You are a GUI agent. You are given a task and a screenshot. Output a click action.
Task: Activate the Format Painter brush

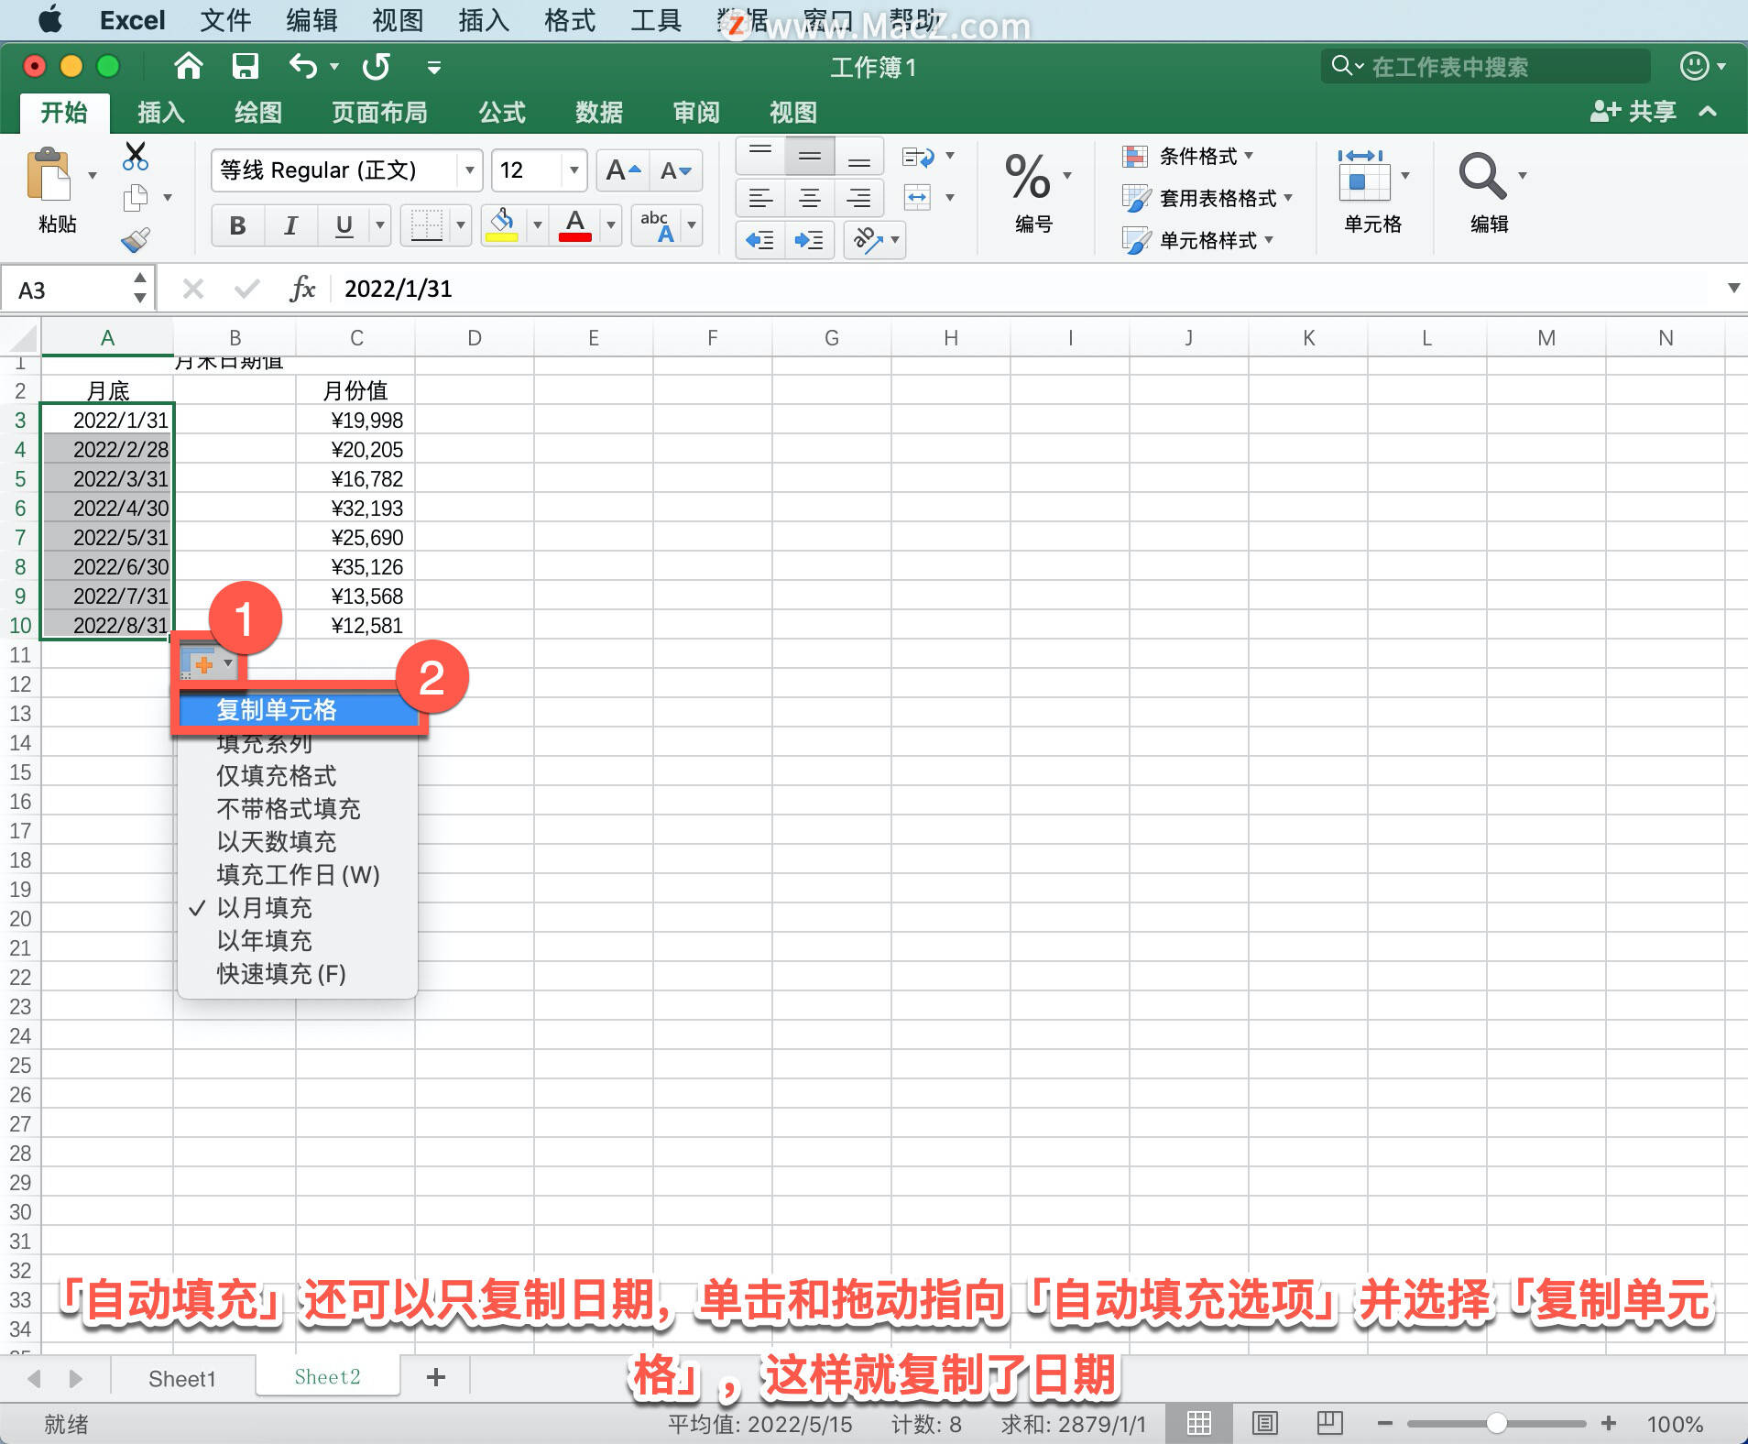(x=136, y=238)
